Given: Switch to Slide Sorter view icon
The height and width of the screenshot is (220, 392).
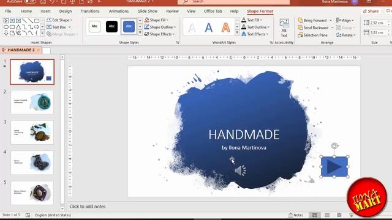Looking at the screenshot, I should coord(326,215).
